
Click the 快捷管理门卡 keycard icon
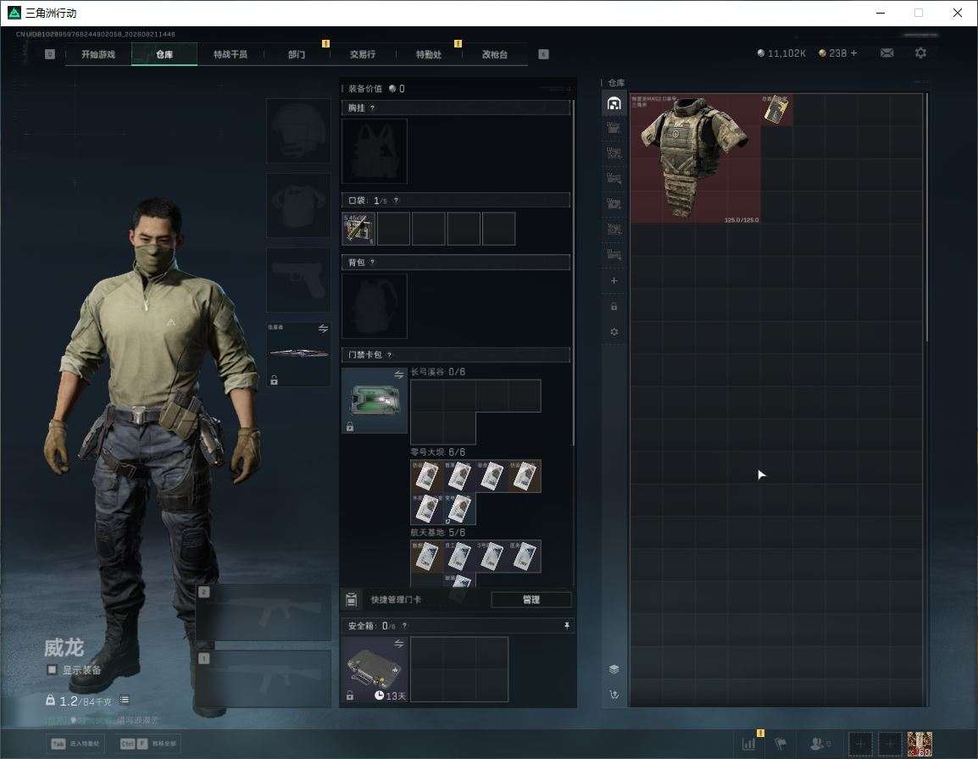(351, 600)
